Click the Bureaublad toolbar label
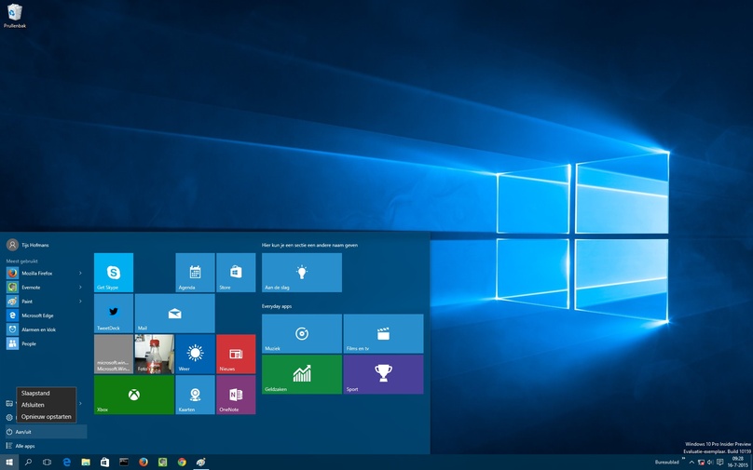 667,463
